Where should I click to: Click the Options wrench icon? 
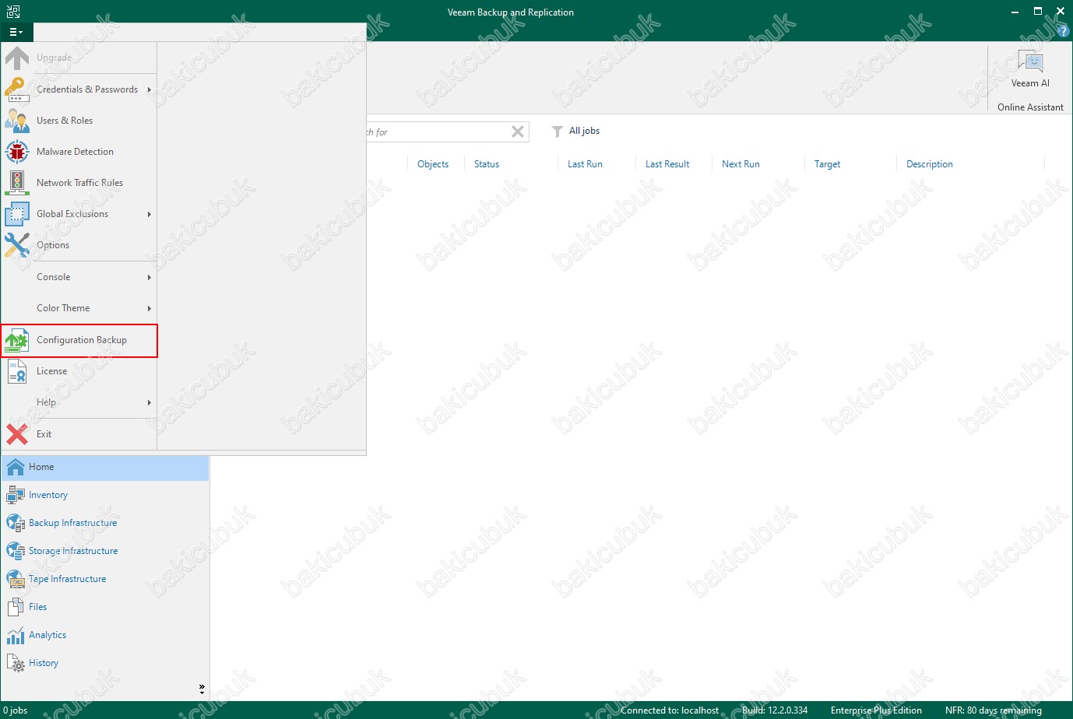click(16, 245)
